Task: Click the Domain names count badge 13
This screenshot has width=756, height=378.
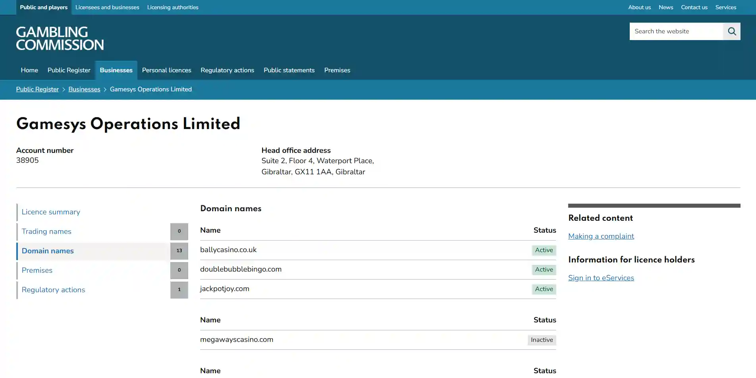Action: click(179, 251)
